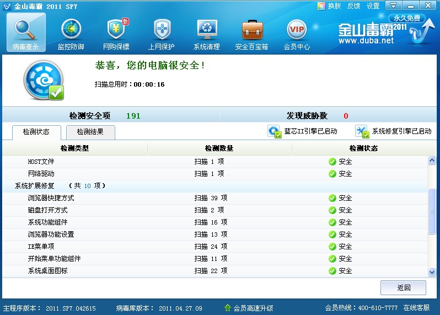
Task: Open the 监控防御 monitoring defense module
Action: tap(71, 34)
